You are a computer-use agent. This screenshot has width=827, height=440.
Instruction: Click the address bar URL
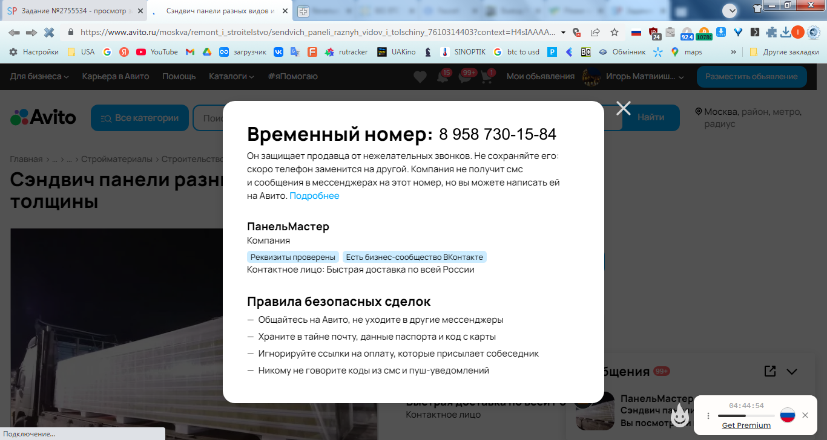tap(317, 32)
